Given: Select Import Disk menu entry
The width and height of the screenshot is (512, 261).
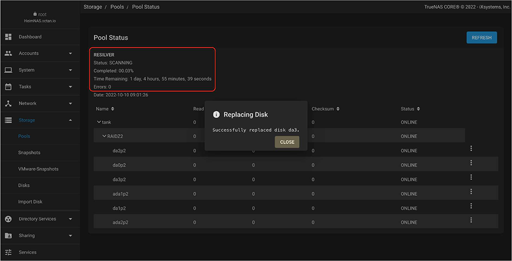Looking at the screenshot, I should point(30,202).
